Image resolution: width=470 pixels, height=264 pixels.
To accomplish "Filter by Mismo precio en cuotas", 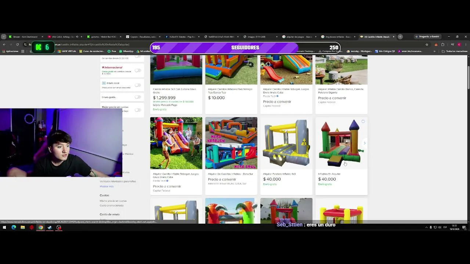I will point(113,201).
